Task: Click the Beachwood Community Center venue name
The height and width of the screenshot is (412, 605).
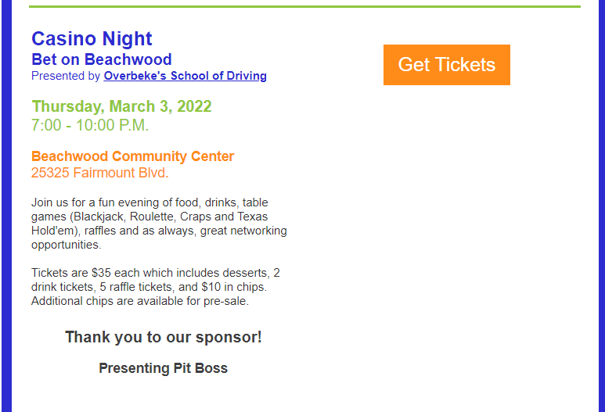Action: pos(133,156)
